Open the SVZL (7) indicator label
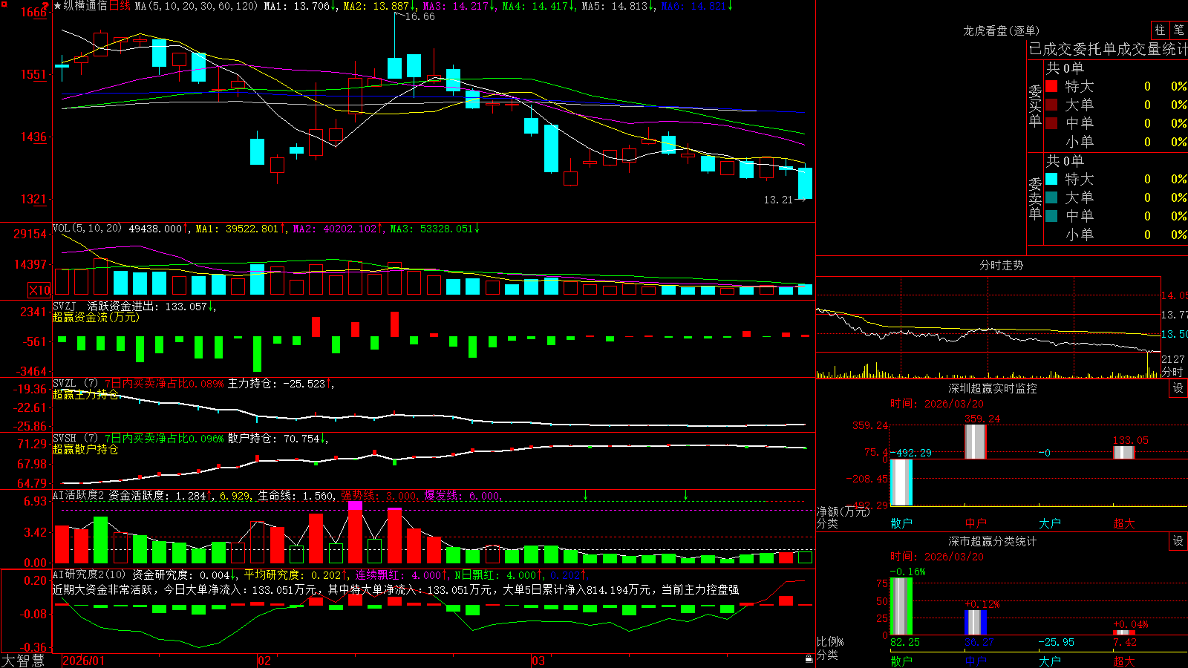This screenshot has height=668, width=1188. [76, 384]
